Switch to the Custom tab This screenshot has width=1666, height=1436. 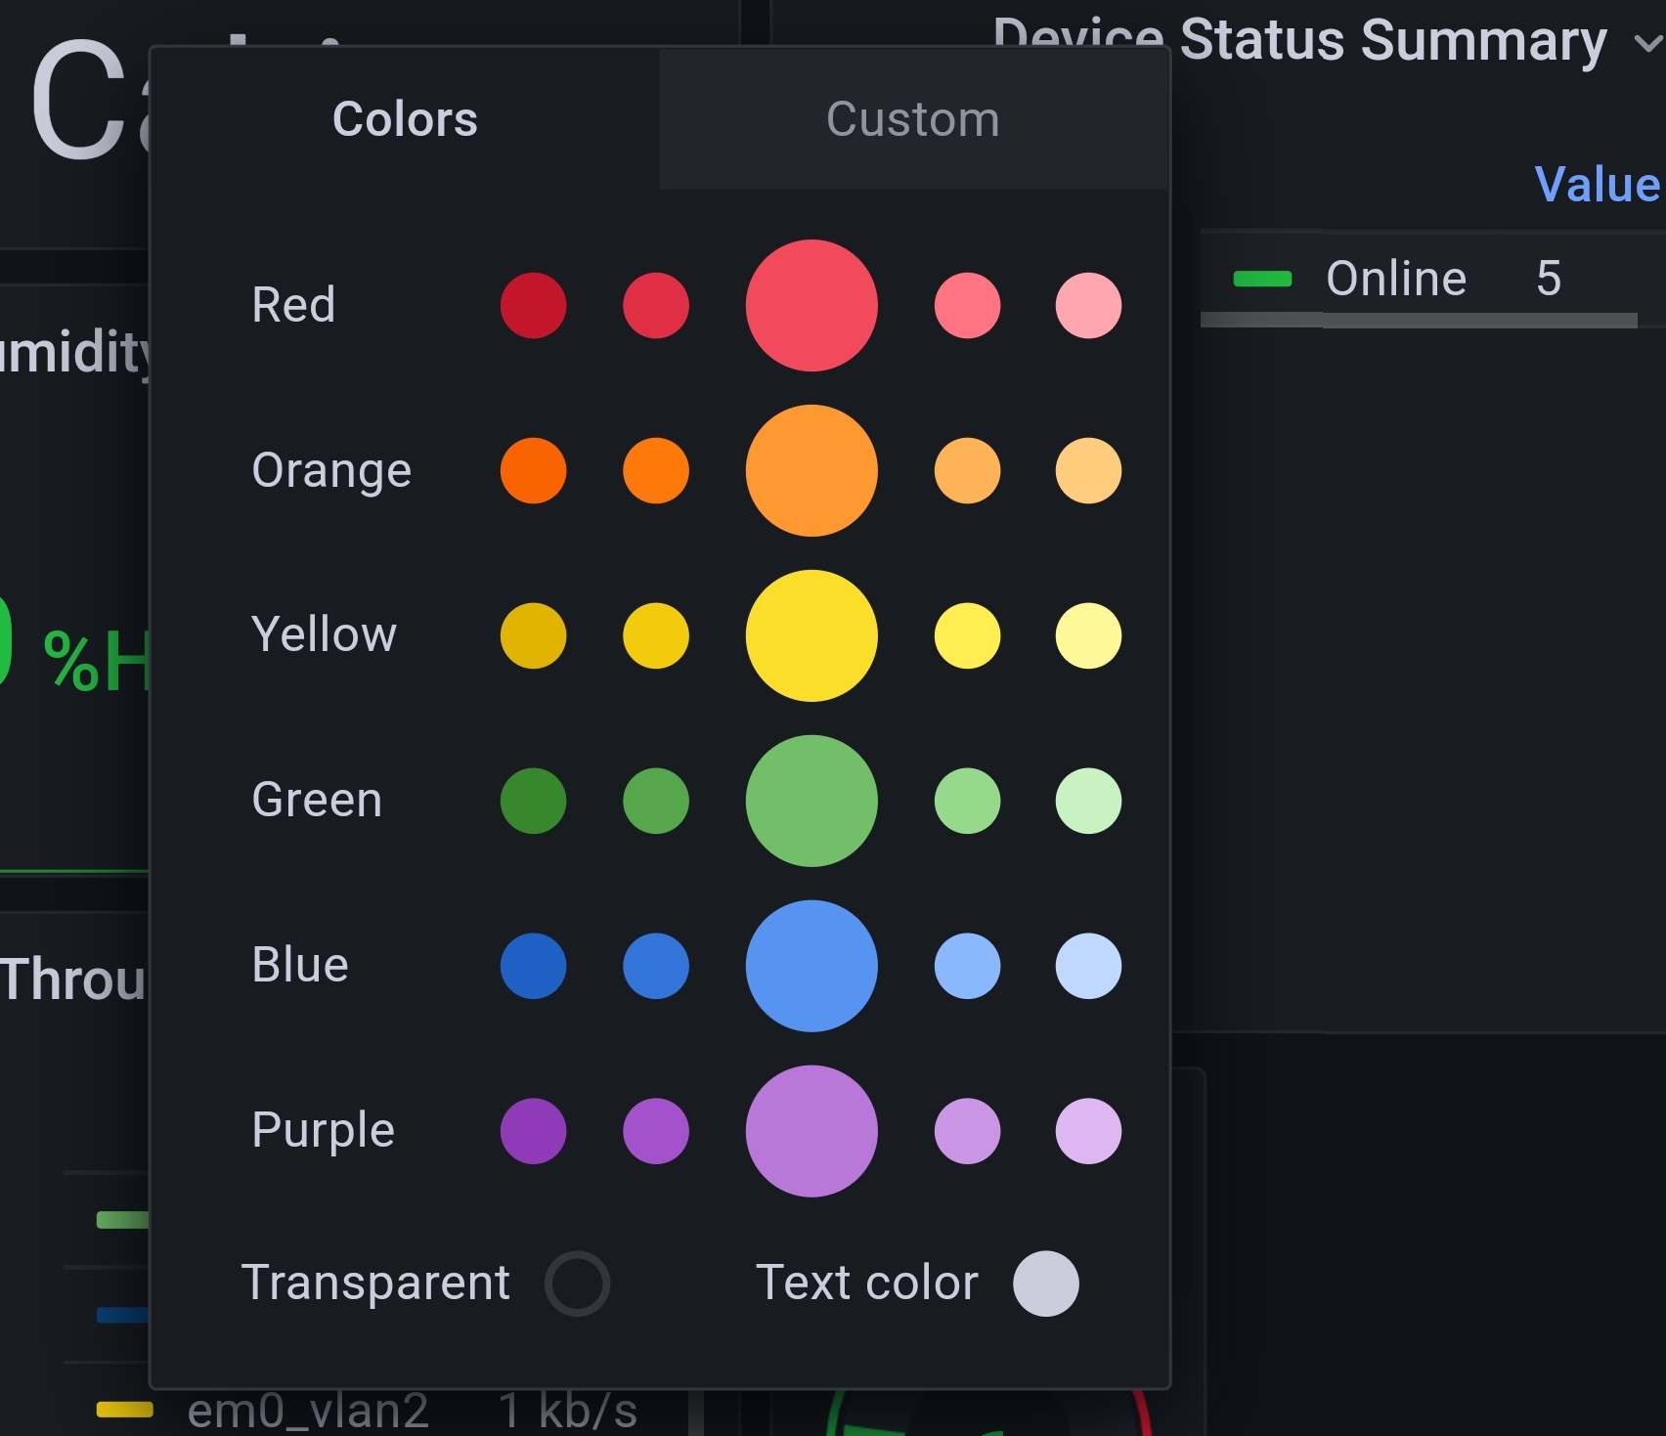(912, 118)
